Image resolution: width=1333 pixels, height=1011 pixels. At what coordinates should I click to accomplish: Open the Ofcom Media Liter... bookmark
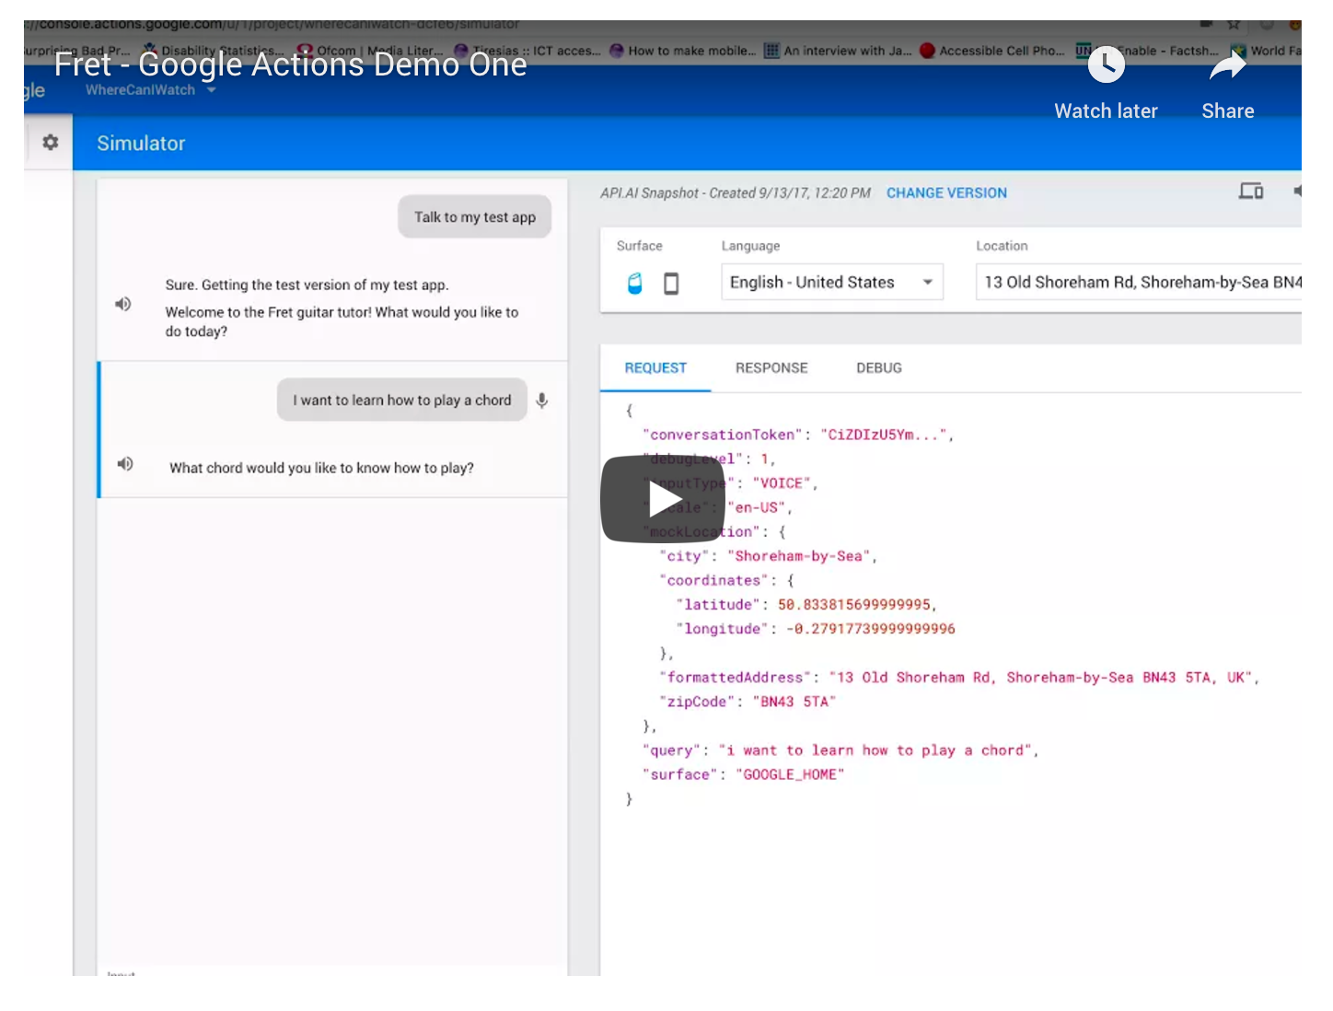click(x=369, y=51)
